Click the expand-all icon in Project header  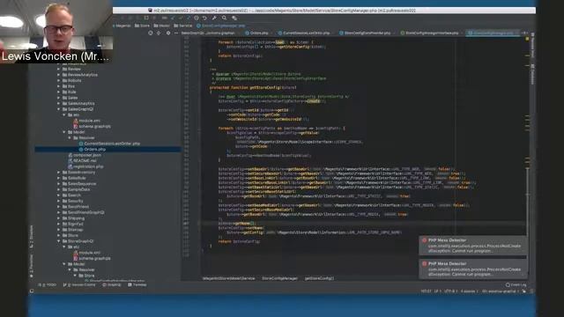tap(159, 33)
